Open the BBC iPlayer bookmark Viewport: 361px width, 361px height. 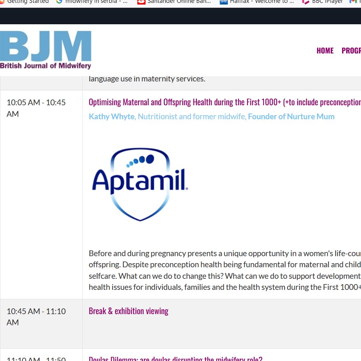[322, 2]
